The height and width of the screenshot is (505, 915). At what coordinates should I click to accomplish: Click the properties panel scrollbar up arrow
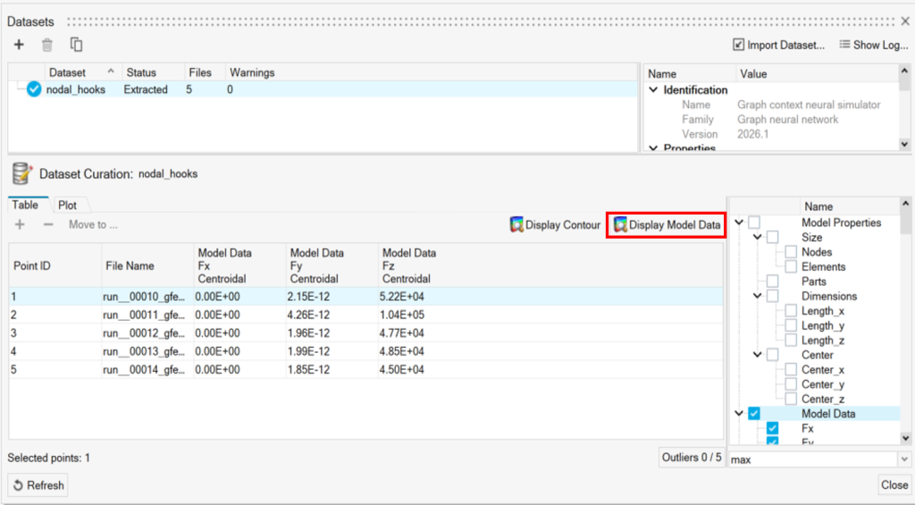(904, 72)
